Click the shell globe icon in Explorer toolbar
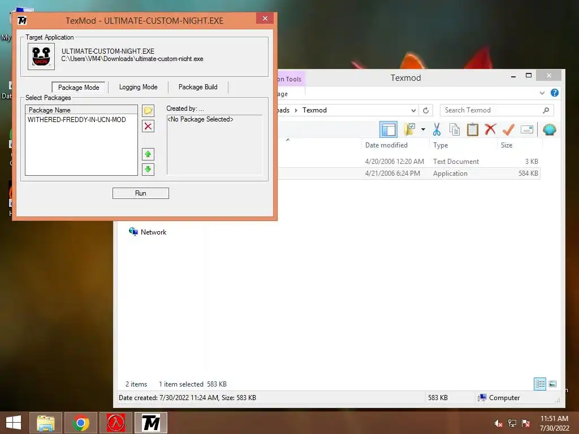Viewport: 579px width, 434px height. click(550, 129)
